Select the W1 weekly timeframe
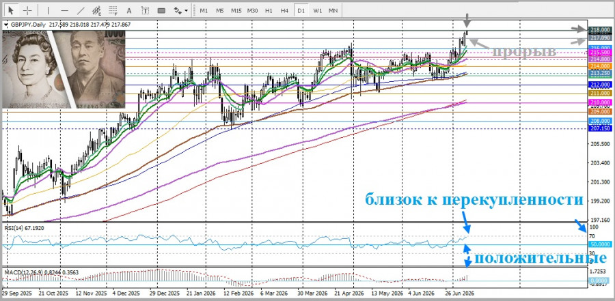Screen dimensions: 615x301 317,11
